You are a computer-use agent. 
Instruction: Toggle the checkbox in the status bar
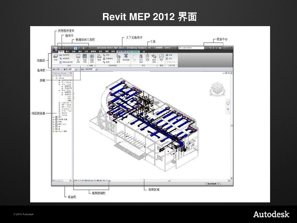(x=206, y=184)
